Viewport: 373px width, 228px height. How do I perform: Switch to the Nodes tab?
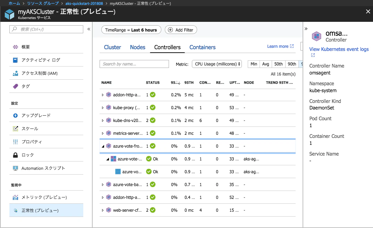[x=137, y=47]
